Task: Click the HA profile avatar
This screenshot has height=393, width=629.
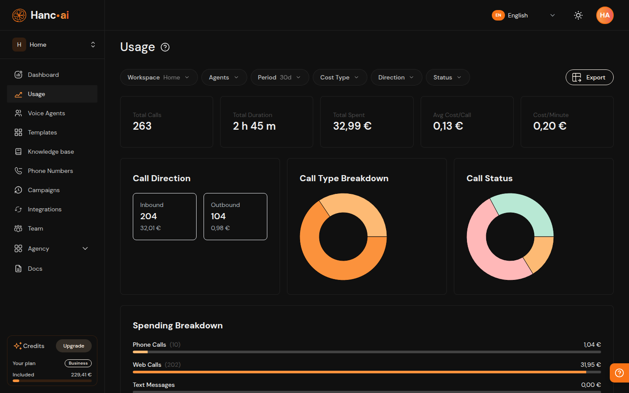Action: point(605,15)
